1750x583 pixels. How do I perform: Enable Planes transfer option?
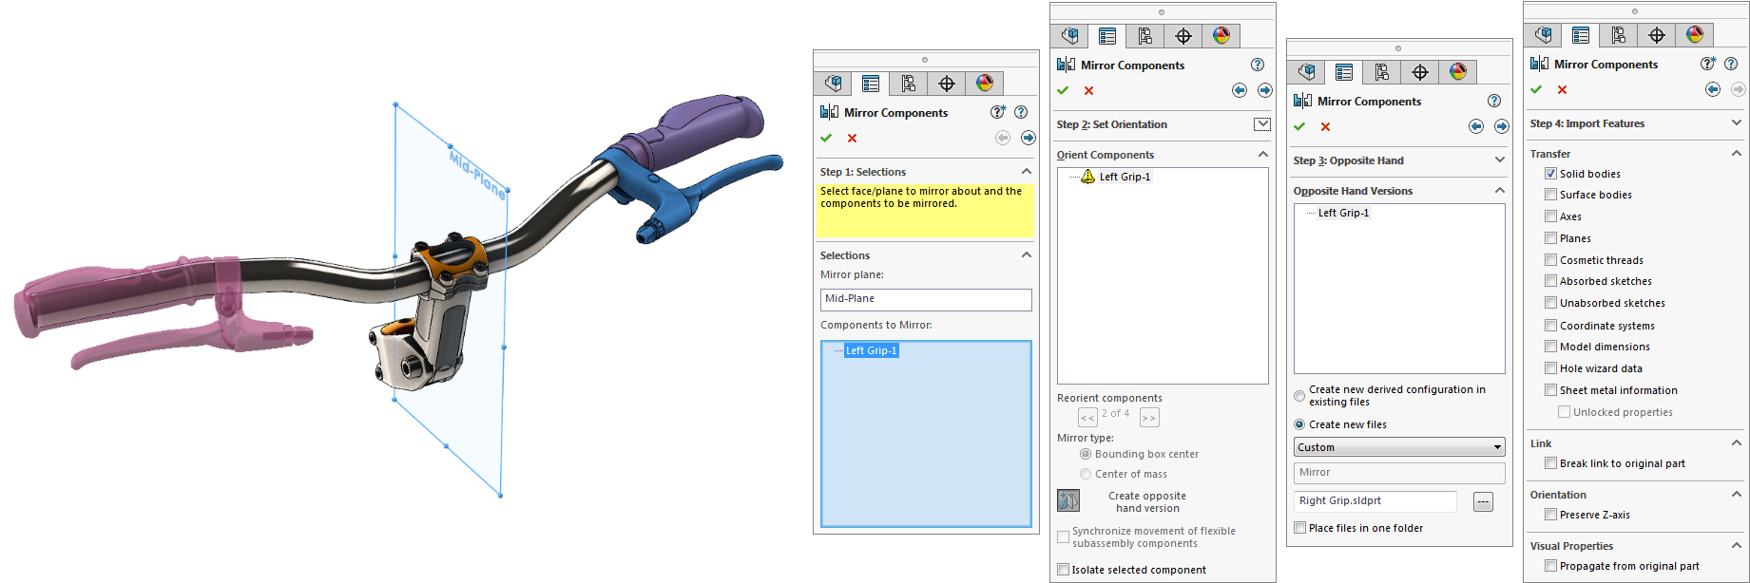click(1550, 238)
